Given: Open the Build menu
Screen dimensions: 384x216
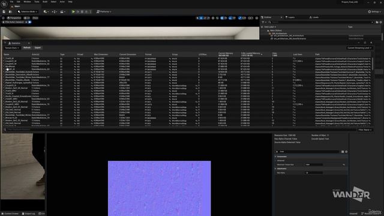Looking at the screenshot, I should coord(45,2).
